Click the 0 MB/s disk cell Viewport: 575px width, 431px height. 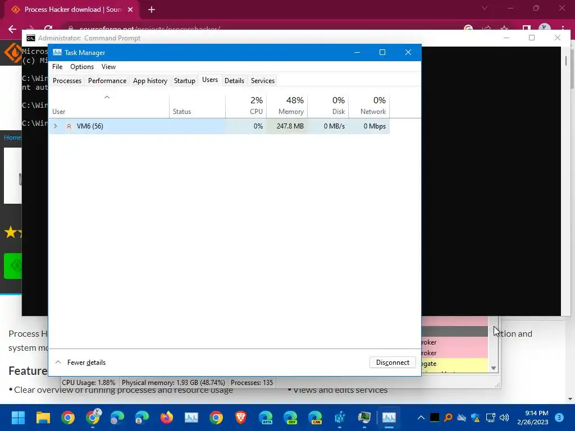click(x=328, y=126)
